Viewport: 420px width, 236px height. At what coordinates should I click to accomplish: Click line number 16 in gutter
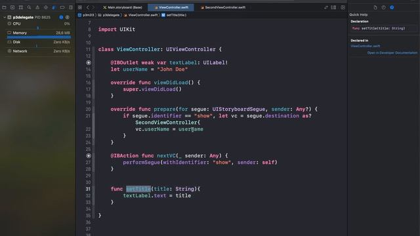[x=88, y=83]
